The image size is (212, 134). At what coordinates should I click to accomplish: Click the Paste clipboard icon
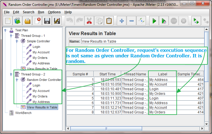109,21
